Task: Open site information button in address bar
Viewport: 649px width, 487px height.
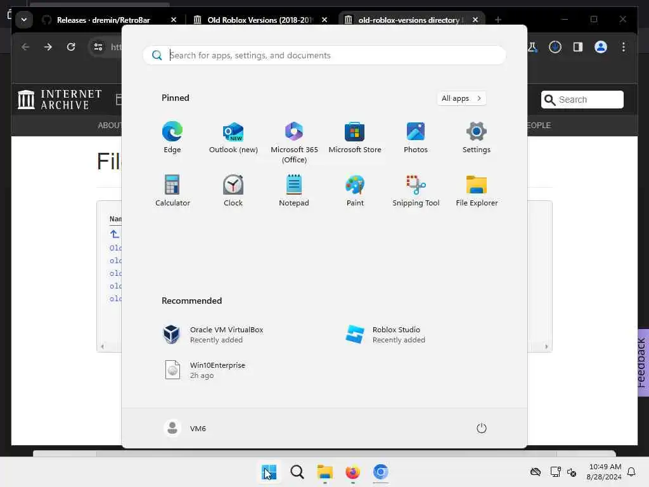Action: pyautogui.click(x=98, y=47)
